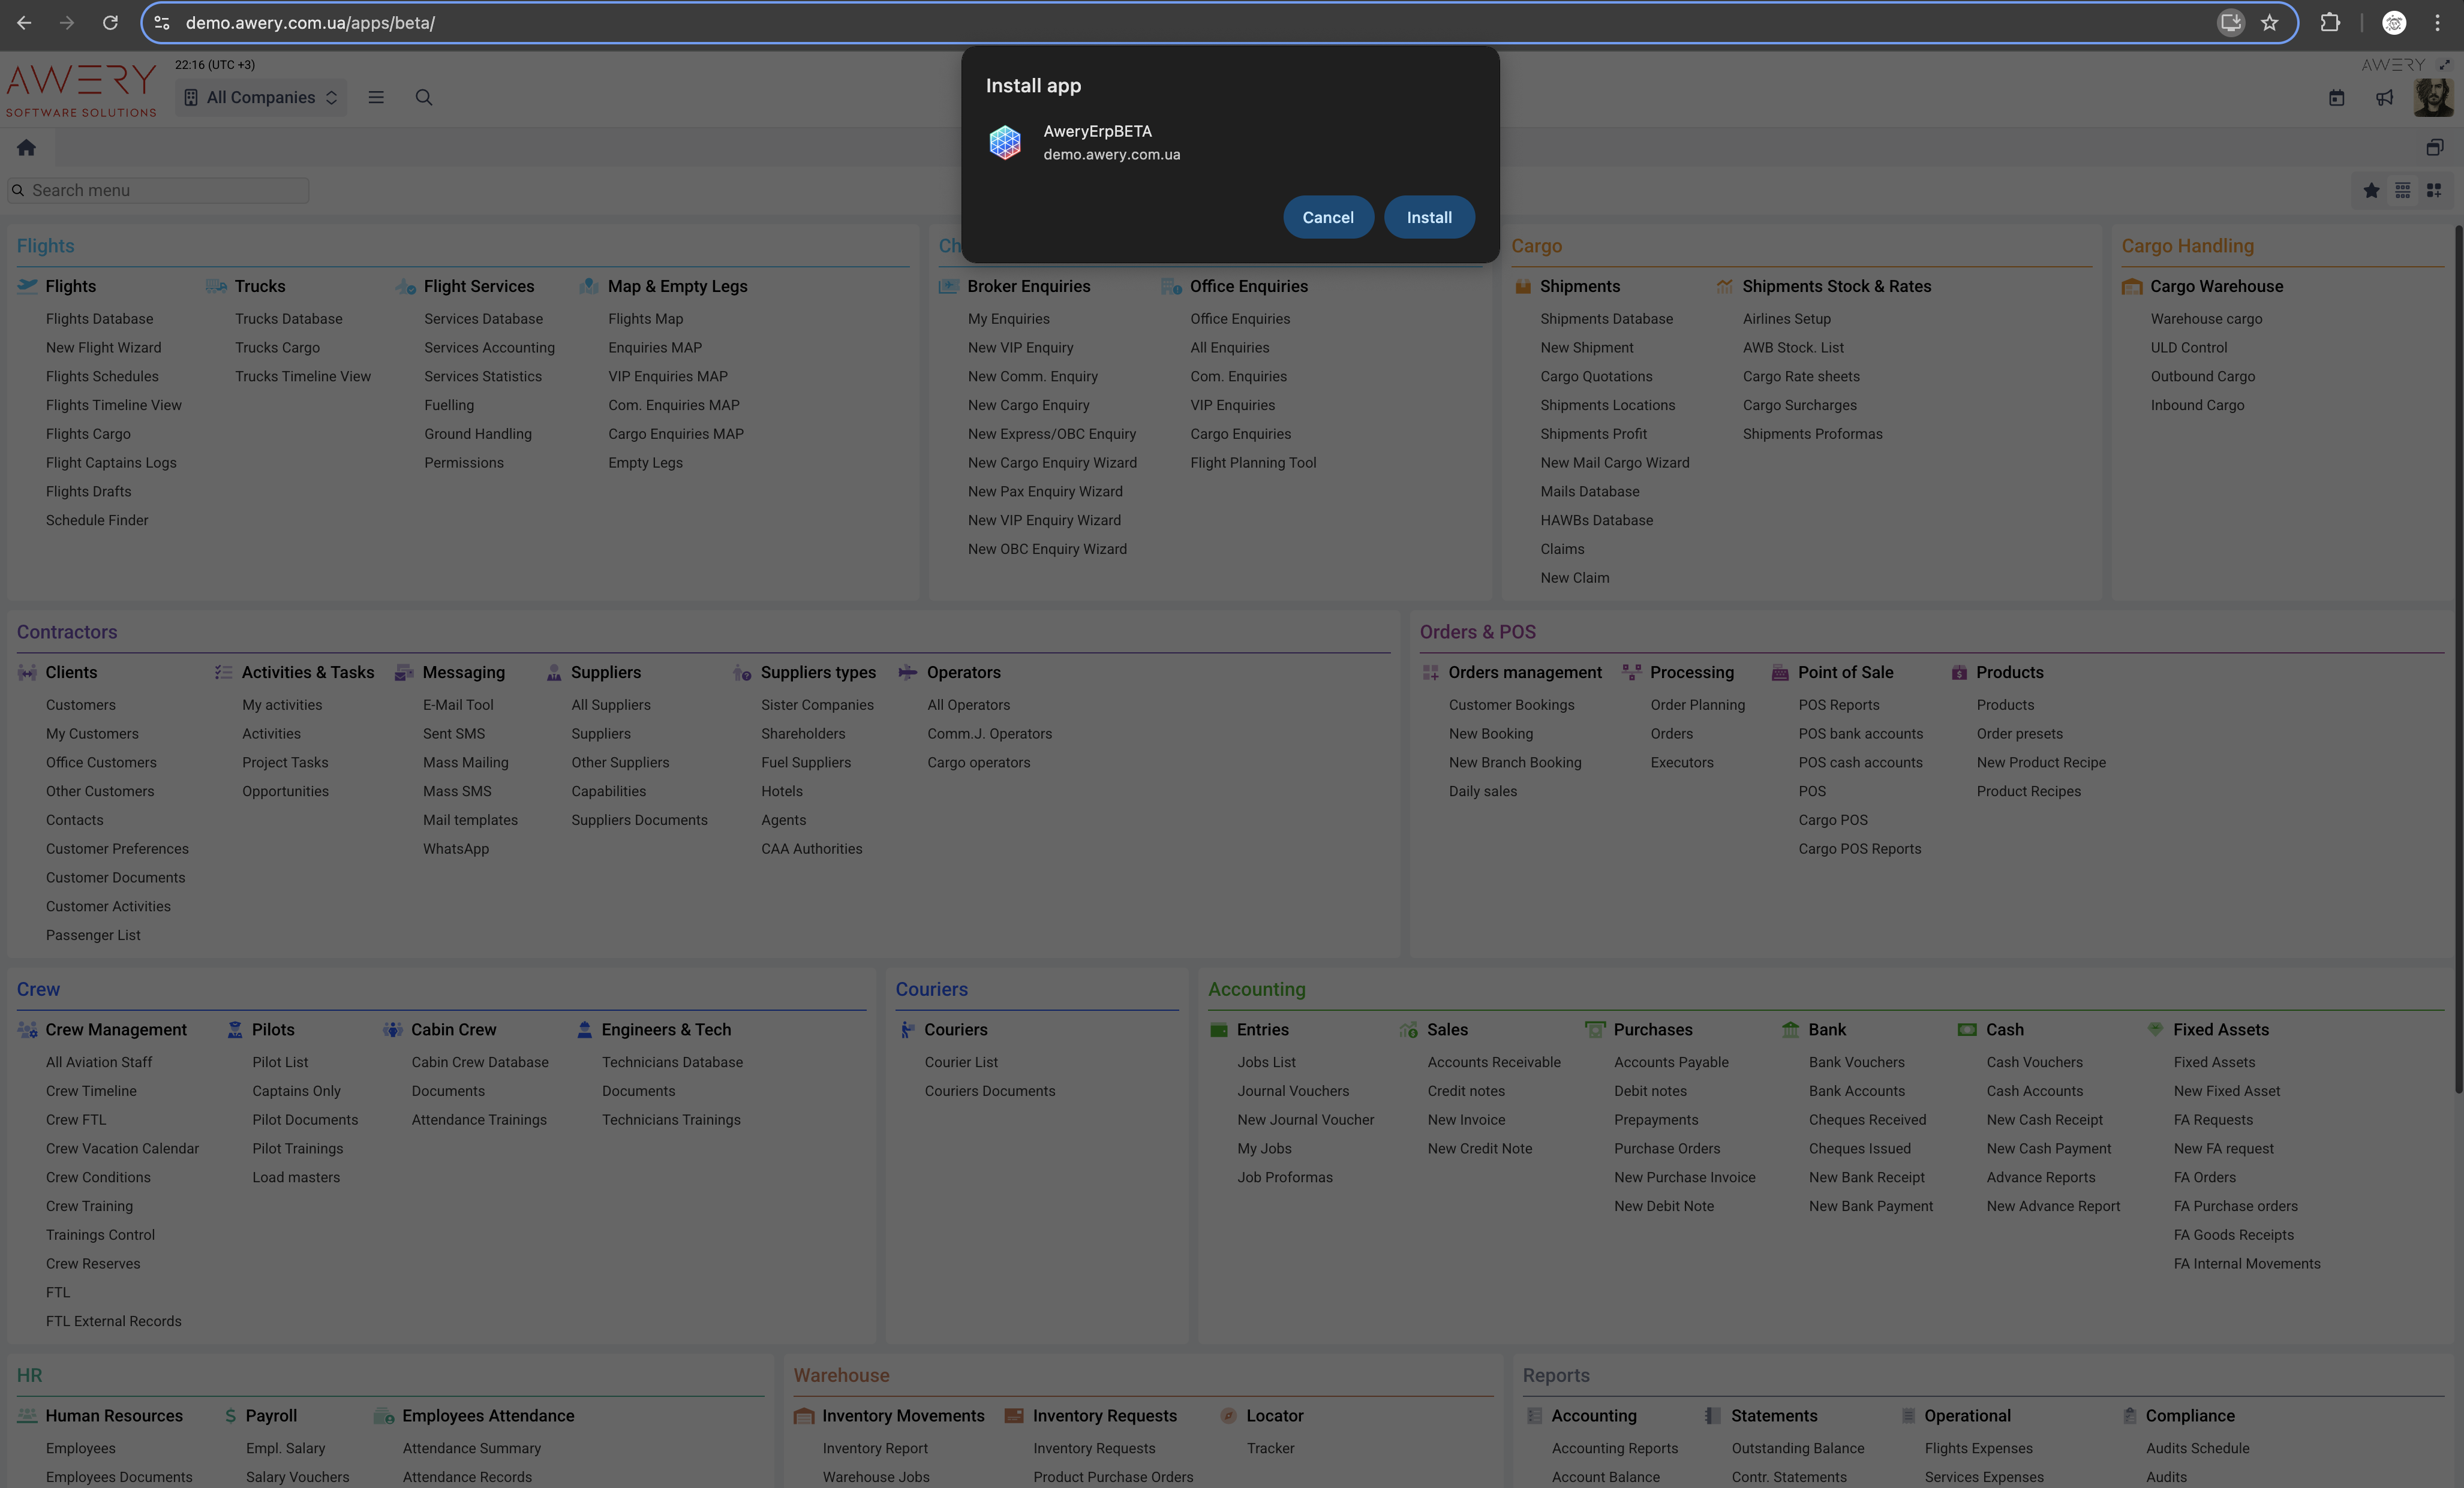
Task: Open the browser extensions puzzle icon
Action: pos(2329,22)
